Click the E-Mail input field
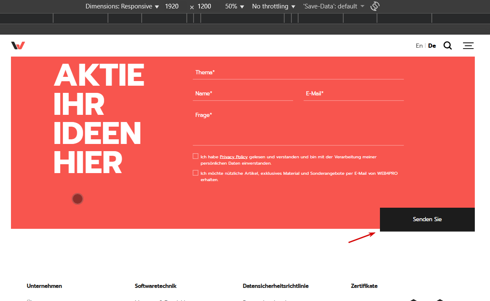This screenshot has width=490, height=301. click(353, 94)
